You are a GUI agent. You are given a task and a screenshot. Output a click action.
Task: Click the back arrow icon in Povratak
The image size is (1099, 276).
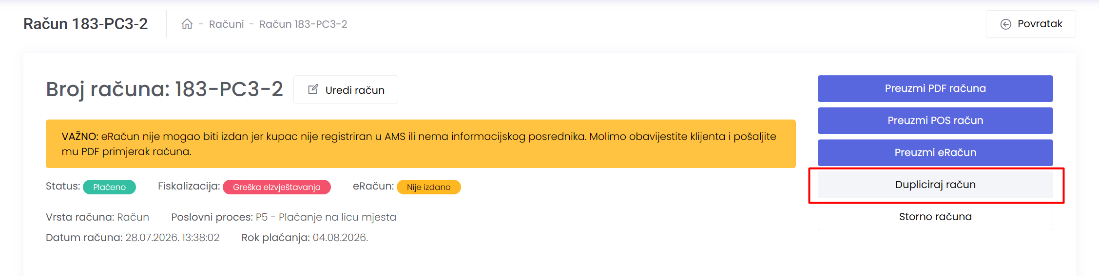click(x=1005, y=24)
